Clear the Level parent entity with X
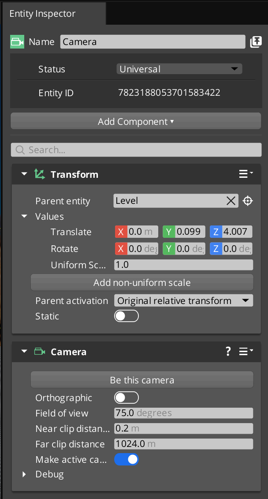Image resolution: width=268 pixels, height=499 pixels. [231, 201]
